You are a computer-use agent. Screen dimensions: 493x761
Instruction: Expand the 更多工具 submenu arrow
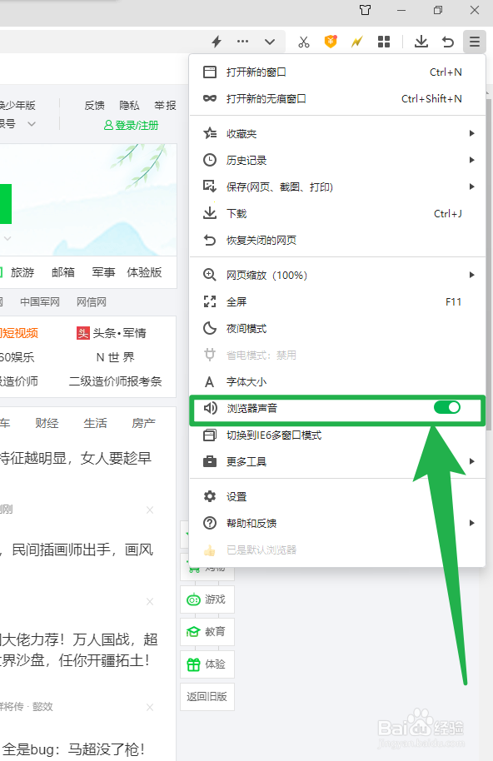(471, 461)
